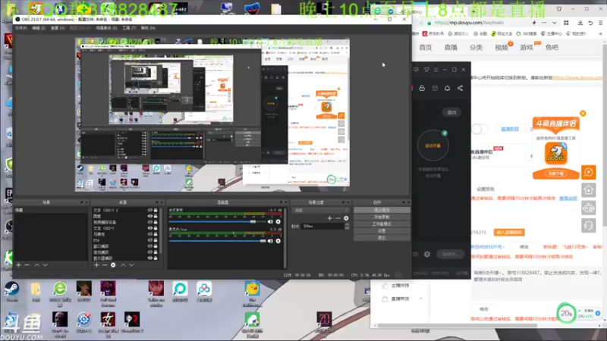Toggle visibility of 显示器捕获 source

149,258
